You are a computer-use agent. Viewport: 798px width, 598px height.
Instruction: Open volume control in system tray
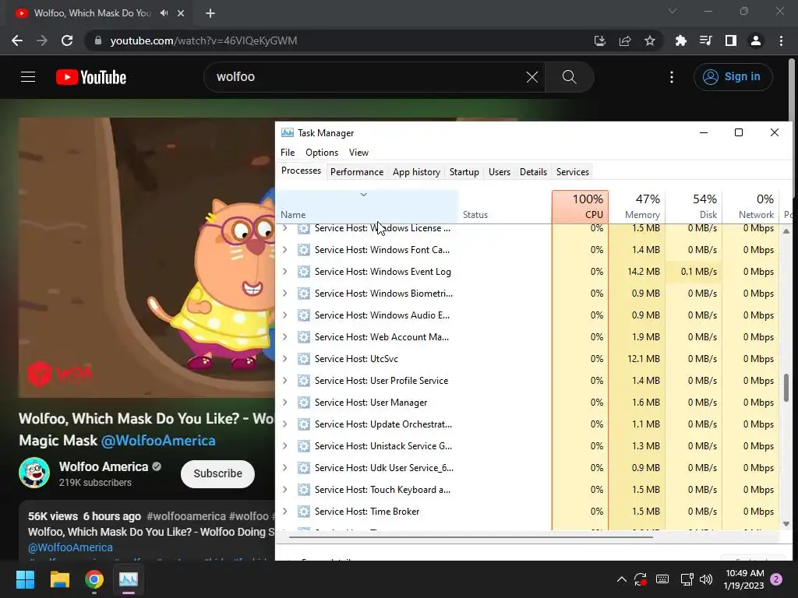pyautogui.click(x=706, y=579)
